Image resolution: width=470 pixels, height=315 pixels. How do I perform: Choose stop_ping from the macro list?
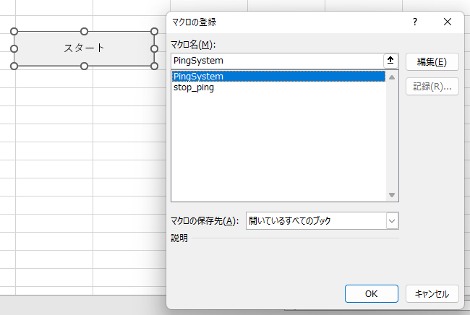(x=194, y=87)
